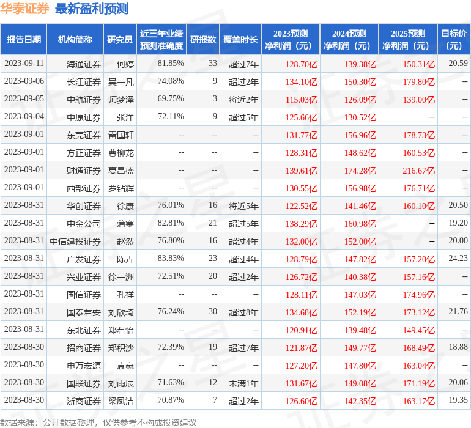
Task: Select the 研究员 column header
Action: [119, 39]
